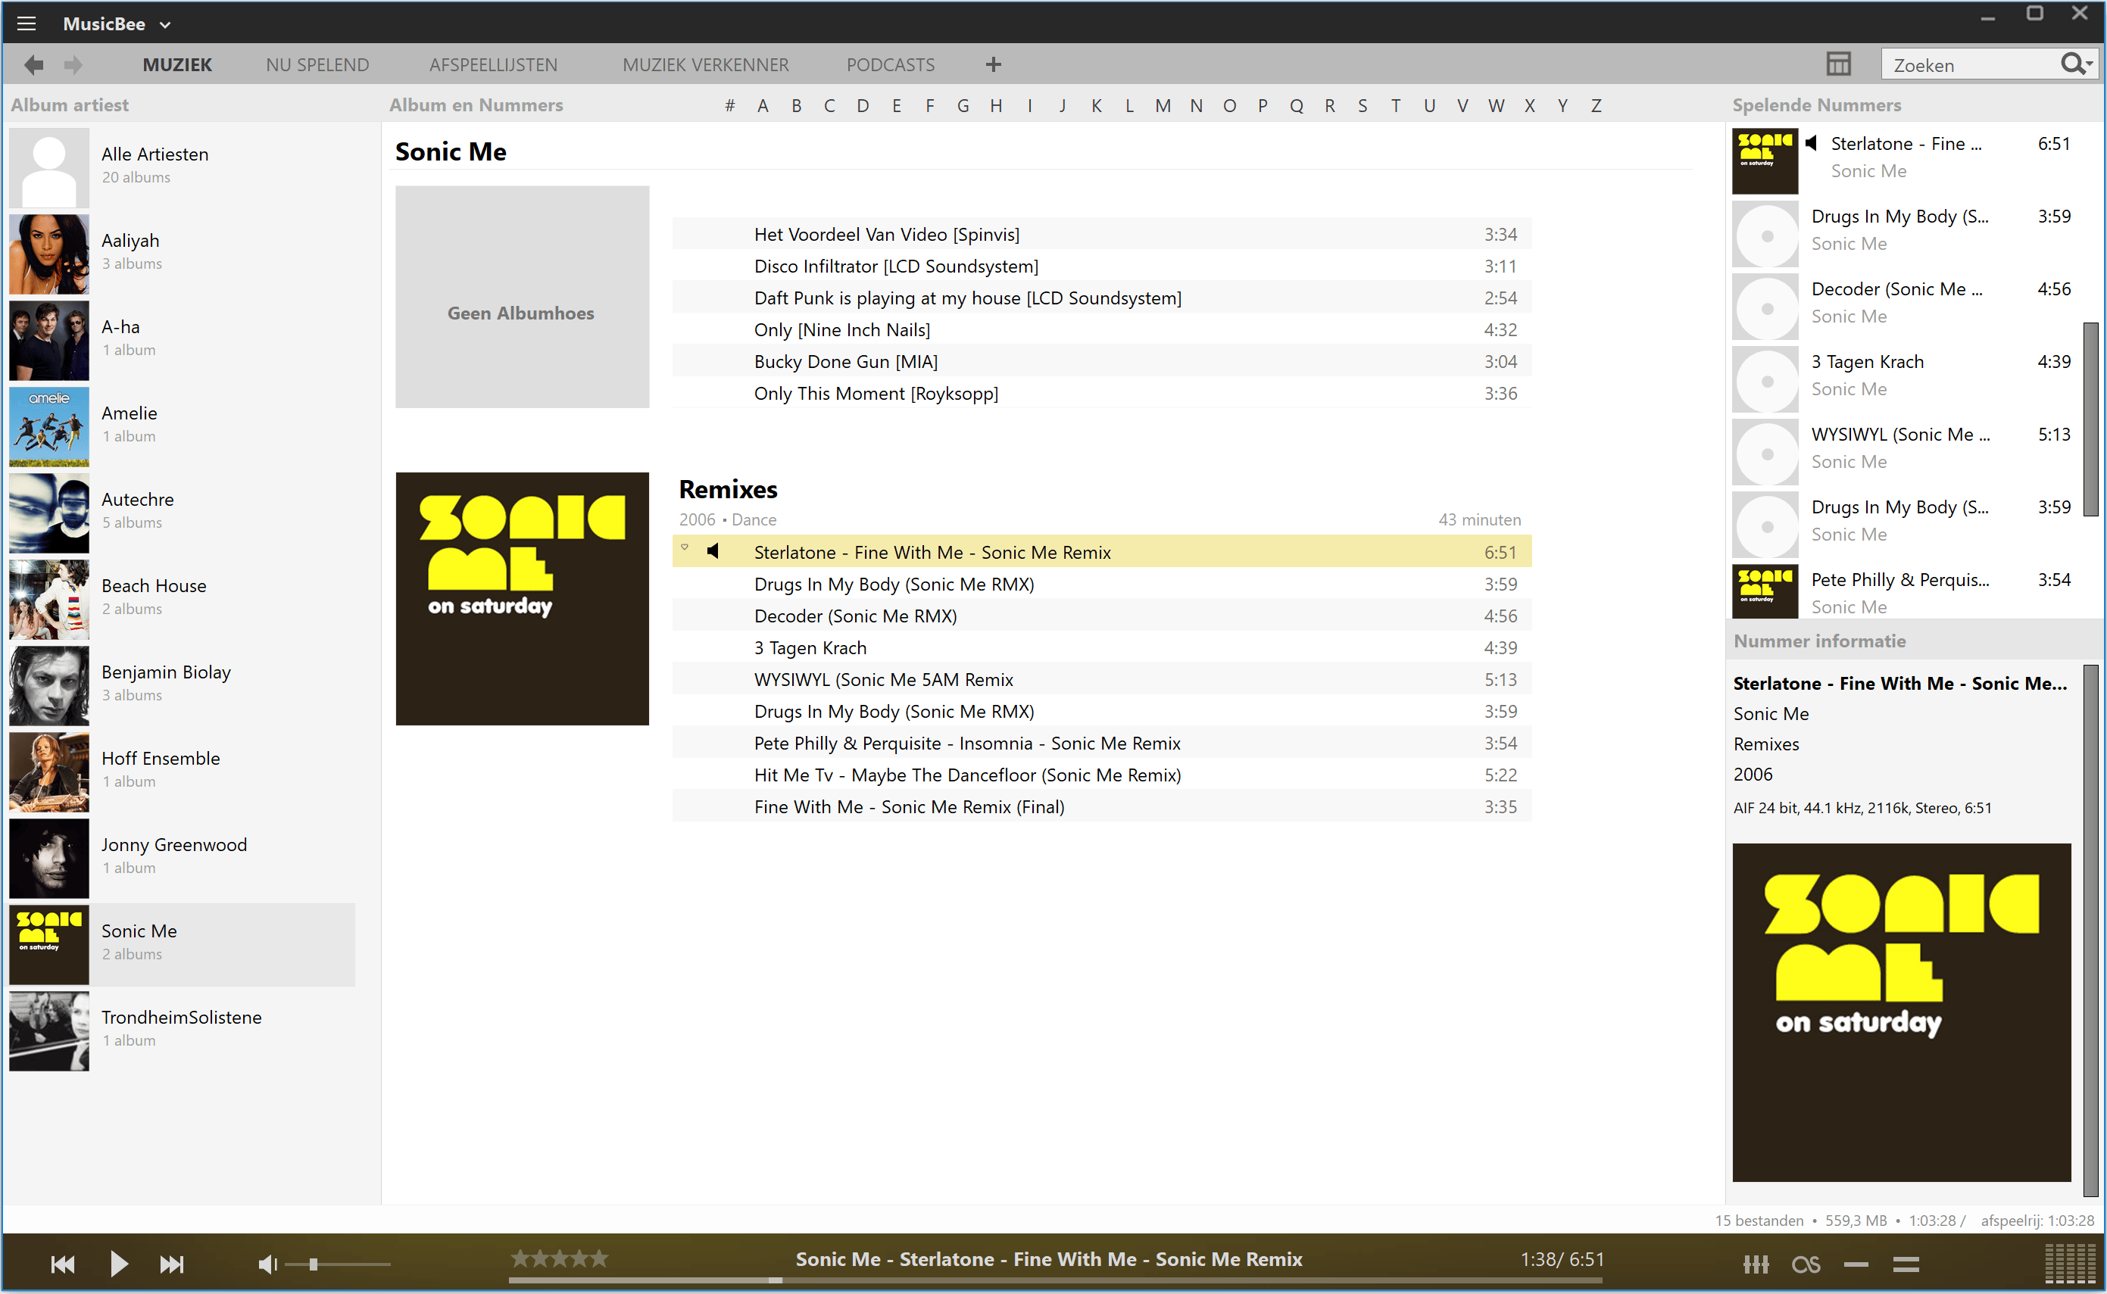Skip to the next track
Screen dimensions: 2107x1294
point(172,1264)
